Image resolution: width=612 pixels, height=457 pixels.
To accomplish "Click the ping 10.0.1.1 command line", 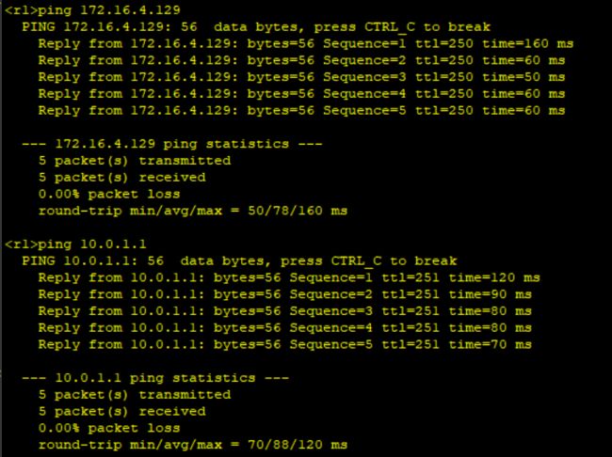I will (75, 244).
